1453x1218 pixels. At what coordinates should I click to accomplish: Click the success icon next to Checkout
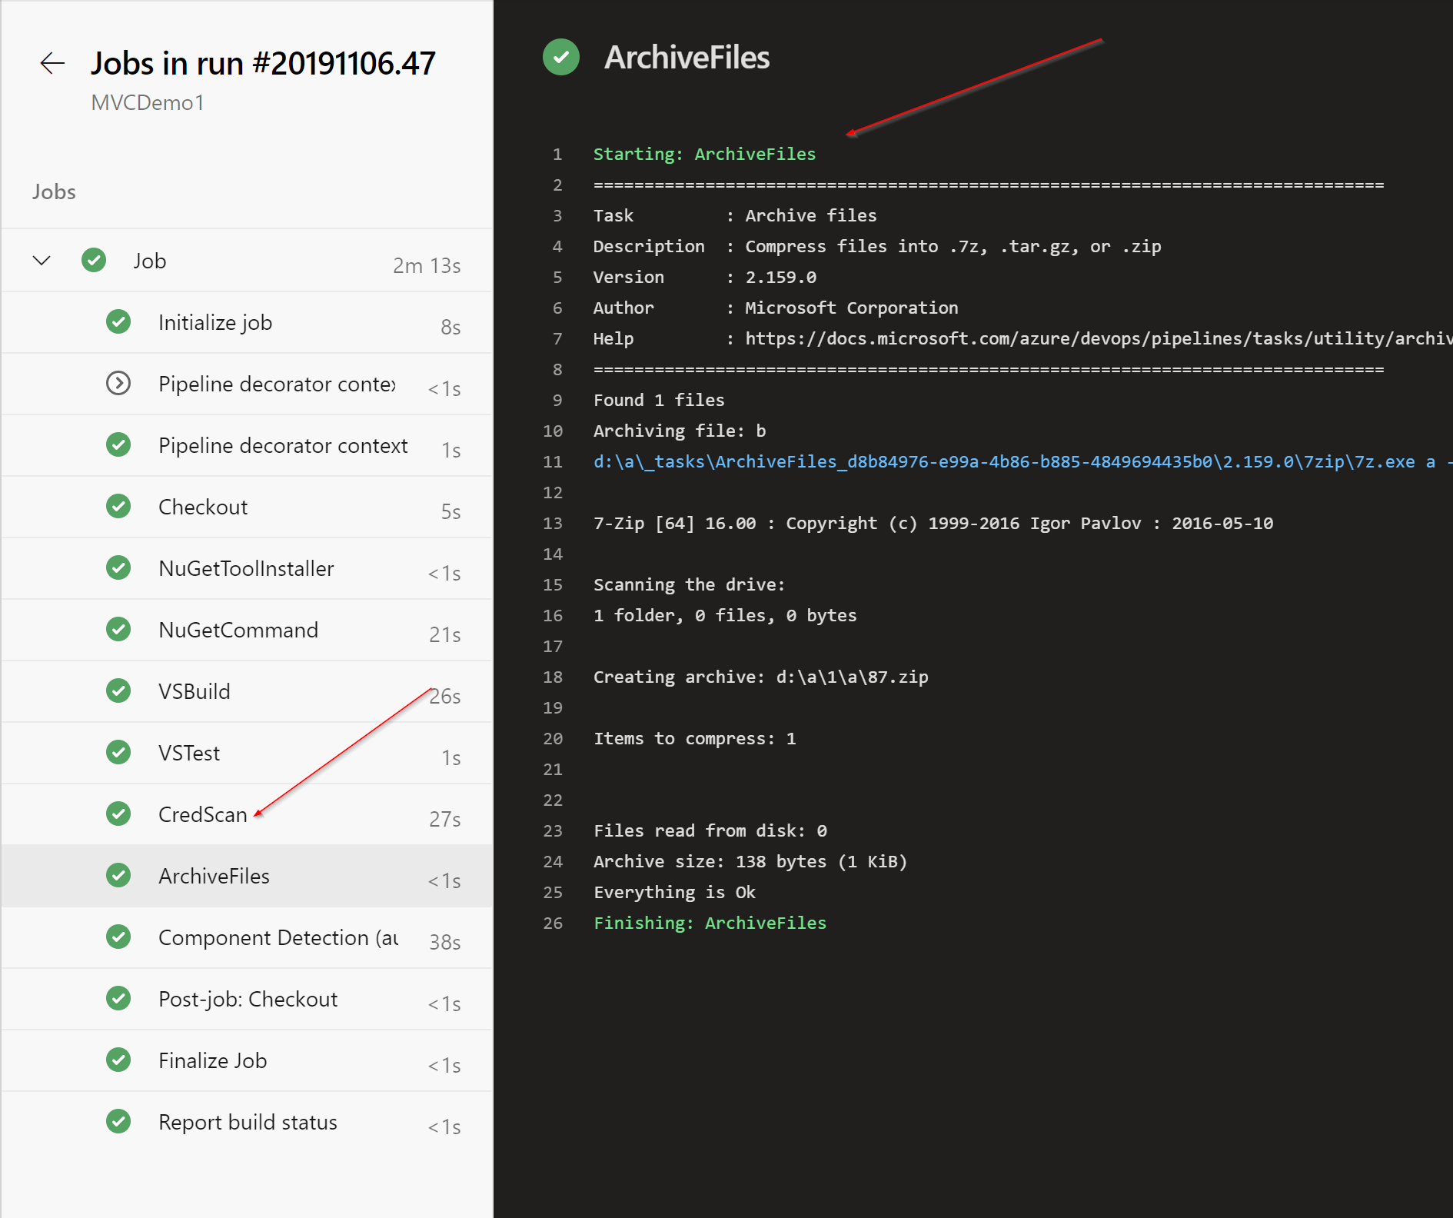(x=118, y=506)
